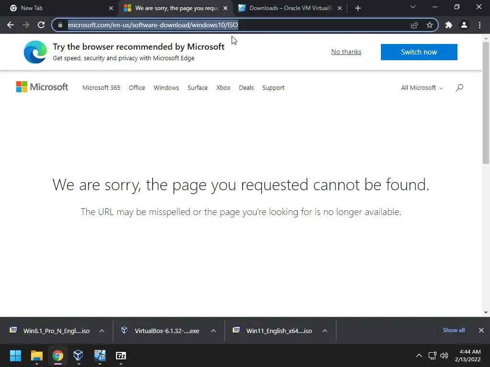This screenshot has height=367, width=490.
Task: Click the Microsoft Edge logo
Action: tap(35, 52)
